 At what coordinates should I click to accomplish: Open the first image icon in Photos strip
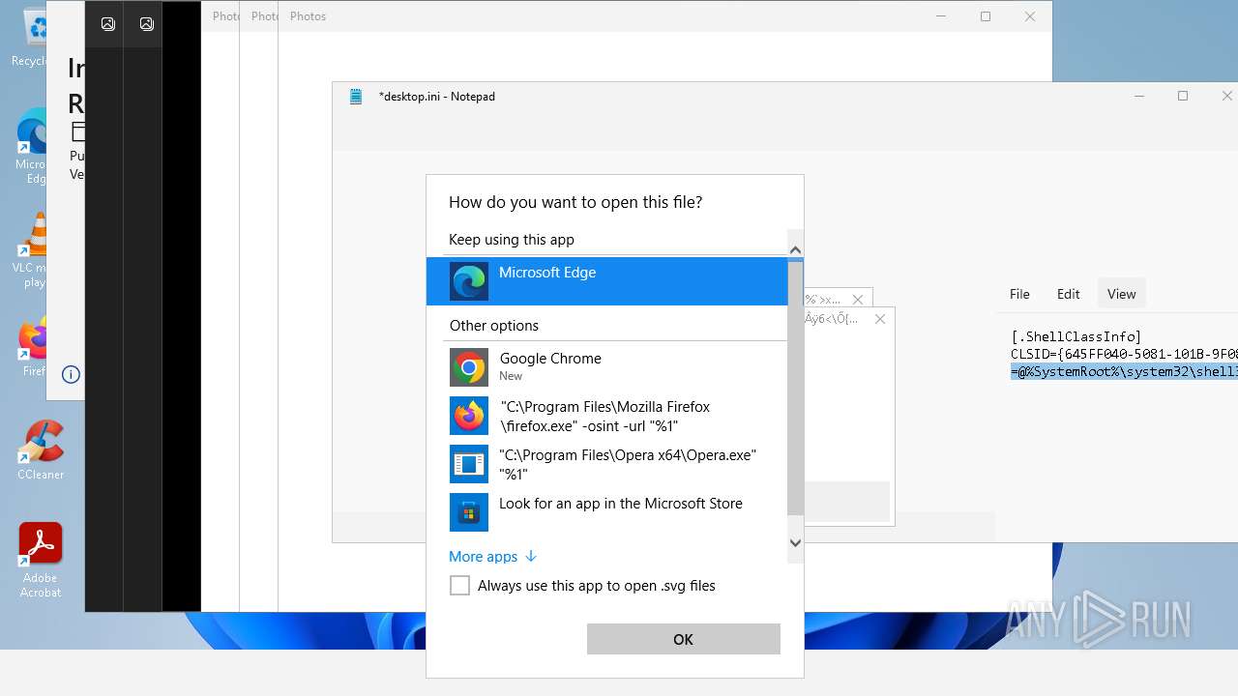(x=108, y=24)
